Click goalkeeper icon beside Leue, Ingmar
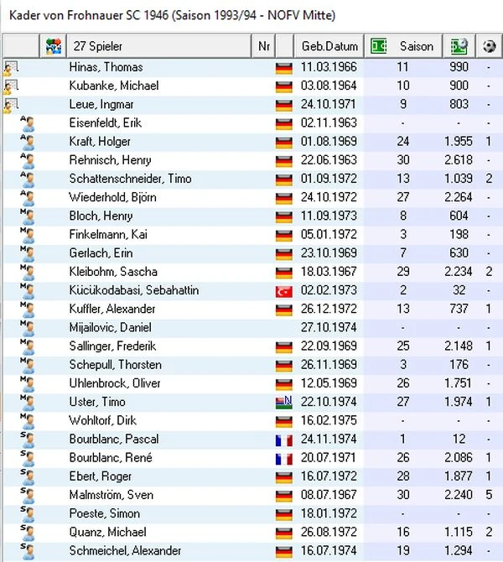 (x=10, y=106)
